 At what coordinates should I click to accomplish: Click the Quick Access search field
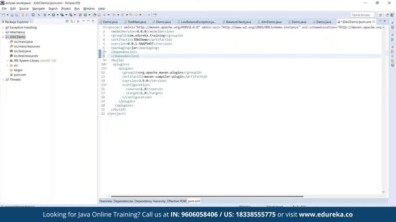point(363,15)
